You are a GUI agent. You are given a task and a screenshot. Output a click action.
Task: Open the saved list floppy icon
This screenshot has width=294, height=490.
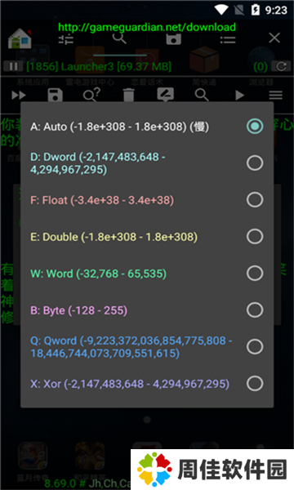tap(174, 39)
